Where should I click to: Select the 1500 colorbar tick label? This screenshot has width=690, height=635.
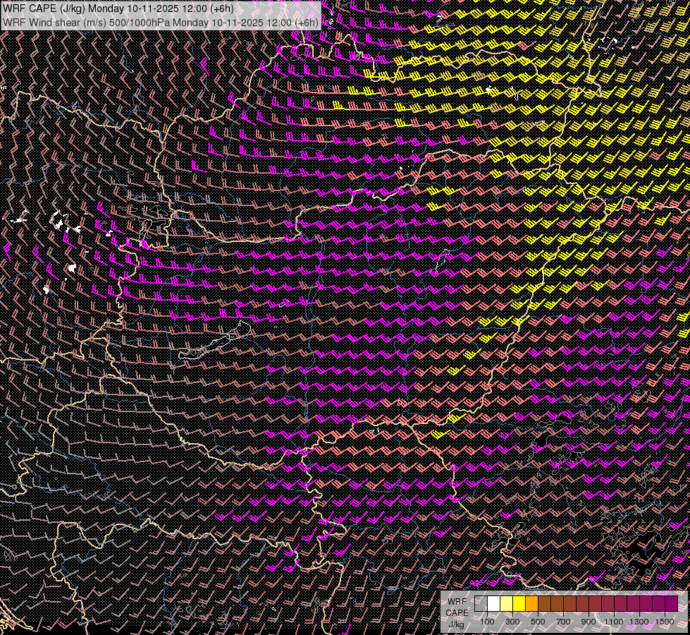[x=665, y=621]
